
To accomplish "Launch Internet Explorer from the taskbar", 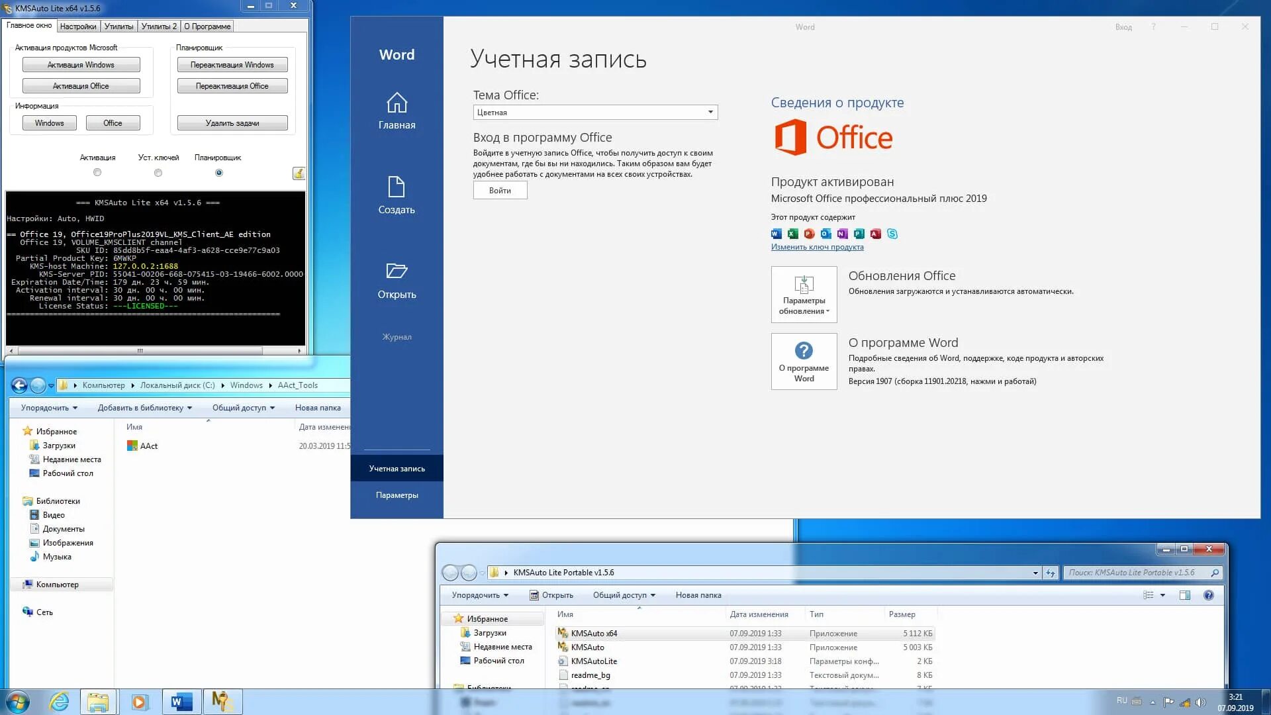I will (x=60, y=702).
